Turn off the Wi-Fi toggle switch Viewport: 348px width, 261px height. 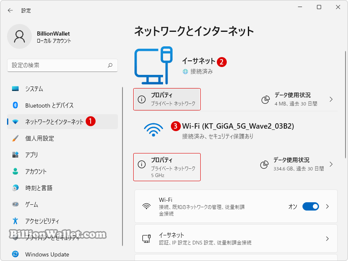tap(311, 206)
